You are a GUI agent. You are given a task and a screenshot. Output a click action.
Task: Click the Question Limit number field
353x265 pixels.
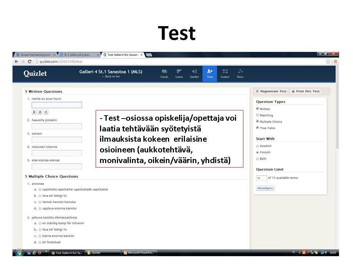pos(261,178)
